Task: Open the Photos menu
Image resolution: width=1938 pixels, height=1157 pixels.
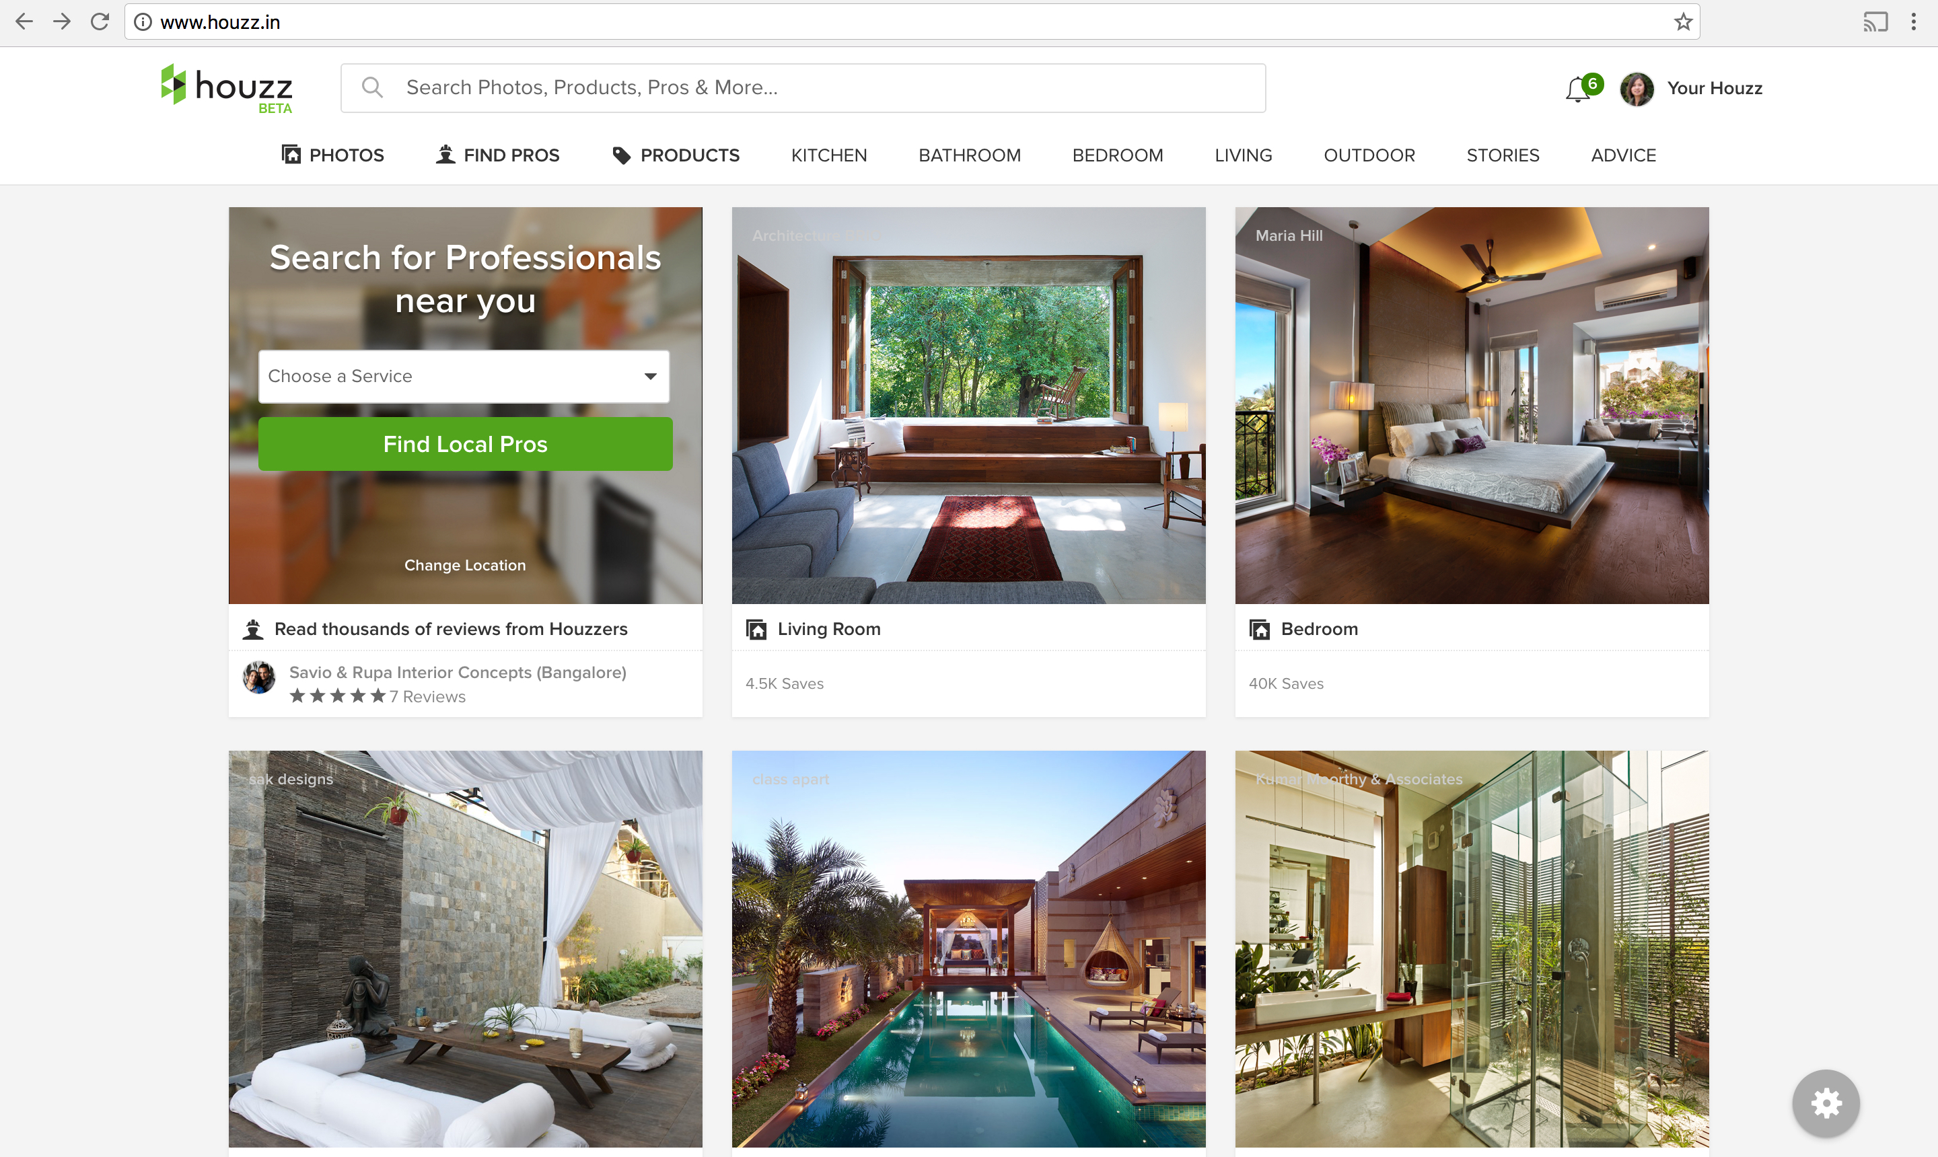Action: (x=333, y=155)
